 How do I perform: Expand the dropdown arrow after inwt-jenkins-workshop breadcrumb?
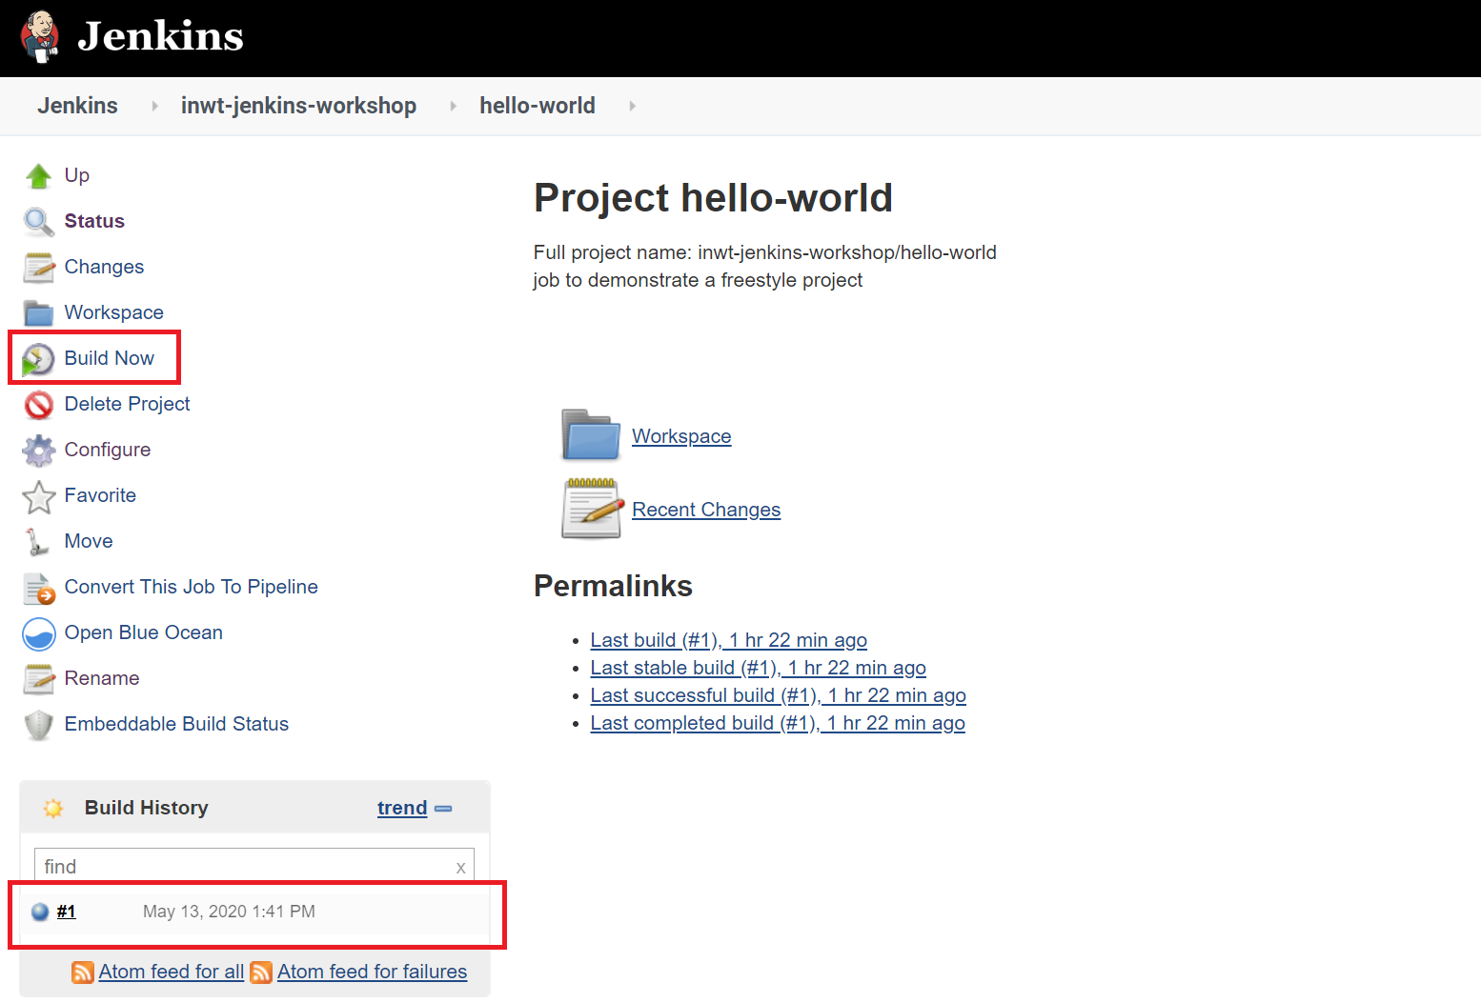click(x=453, y=106)
